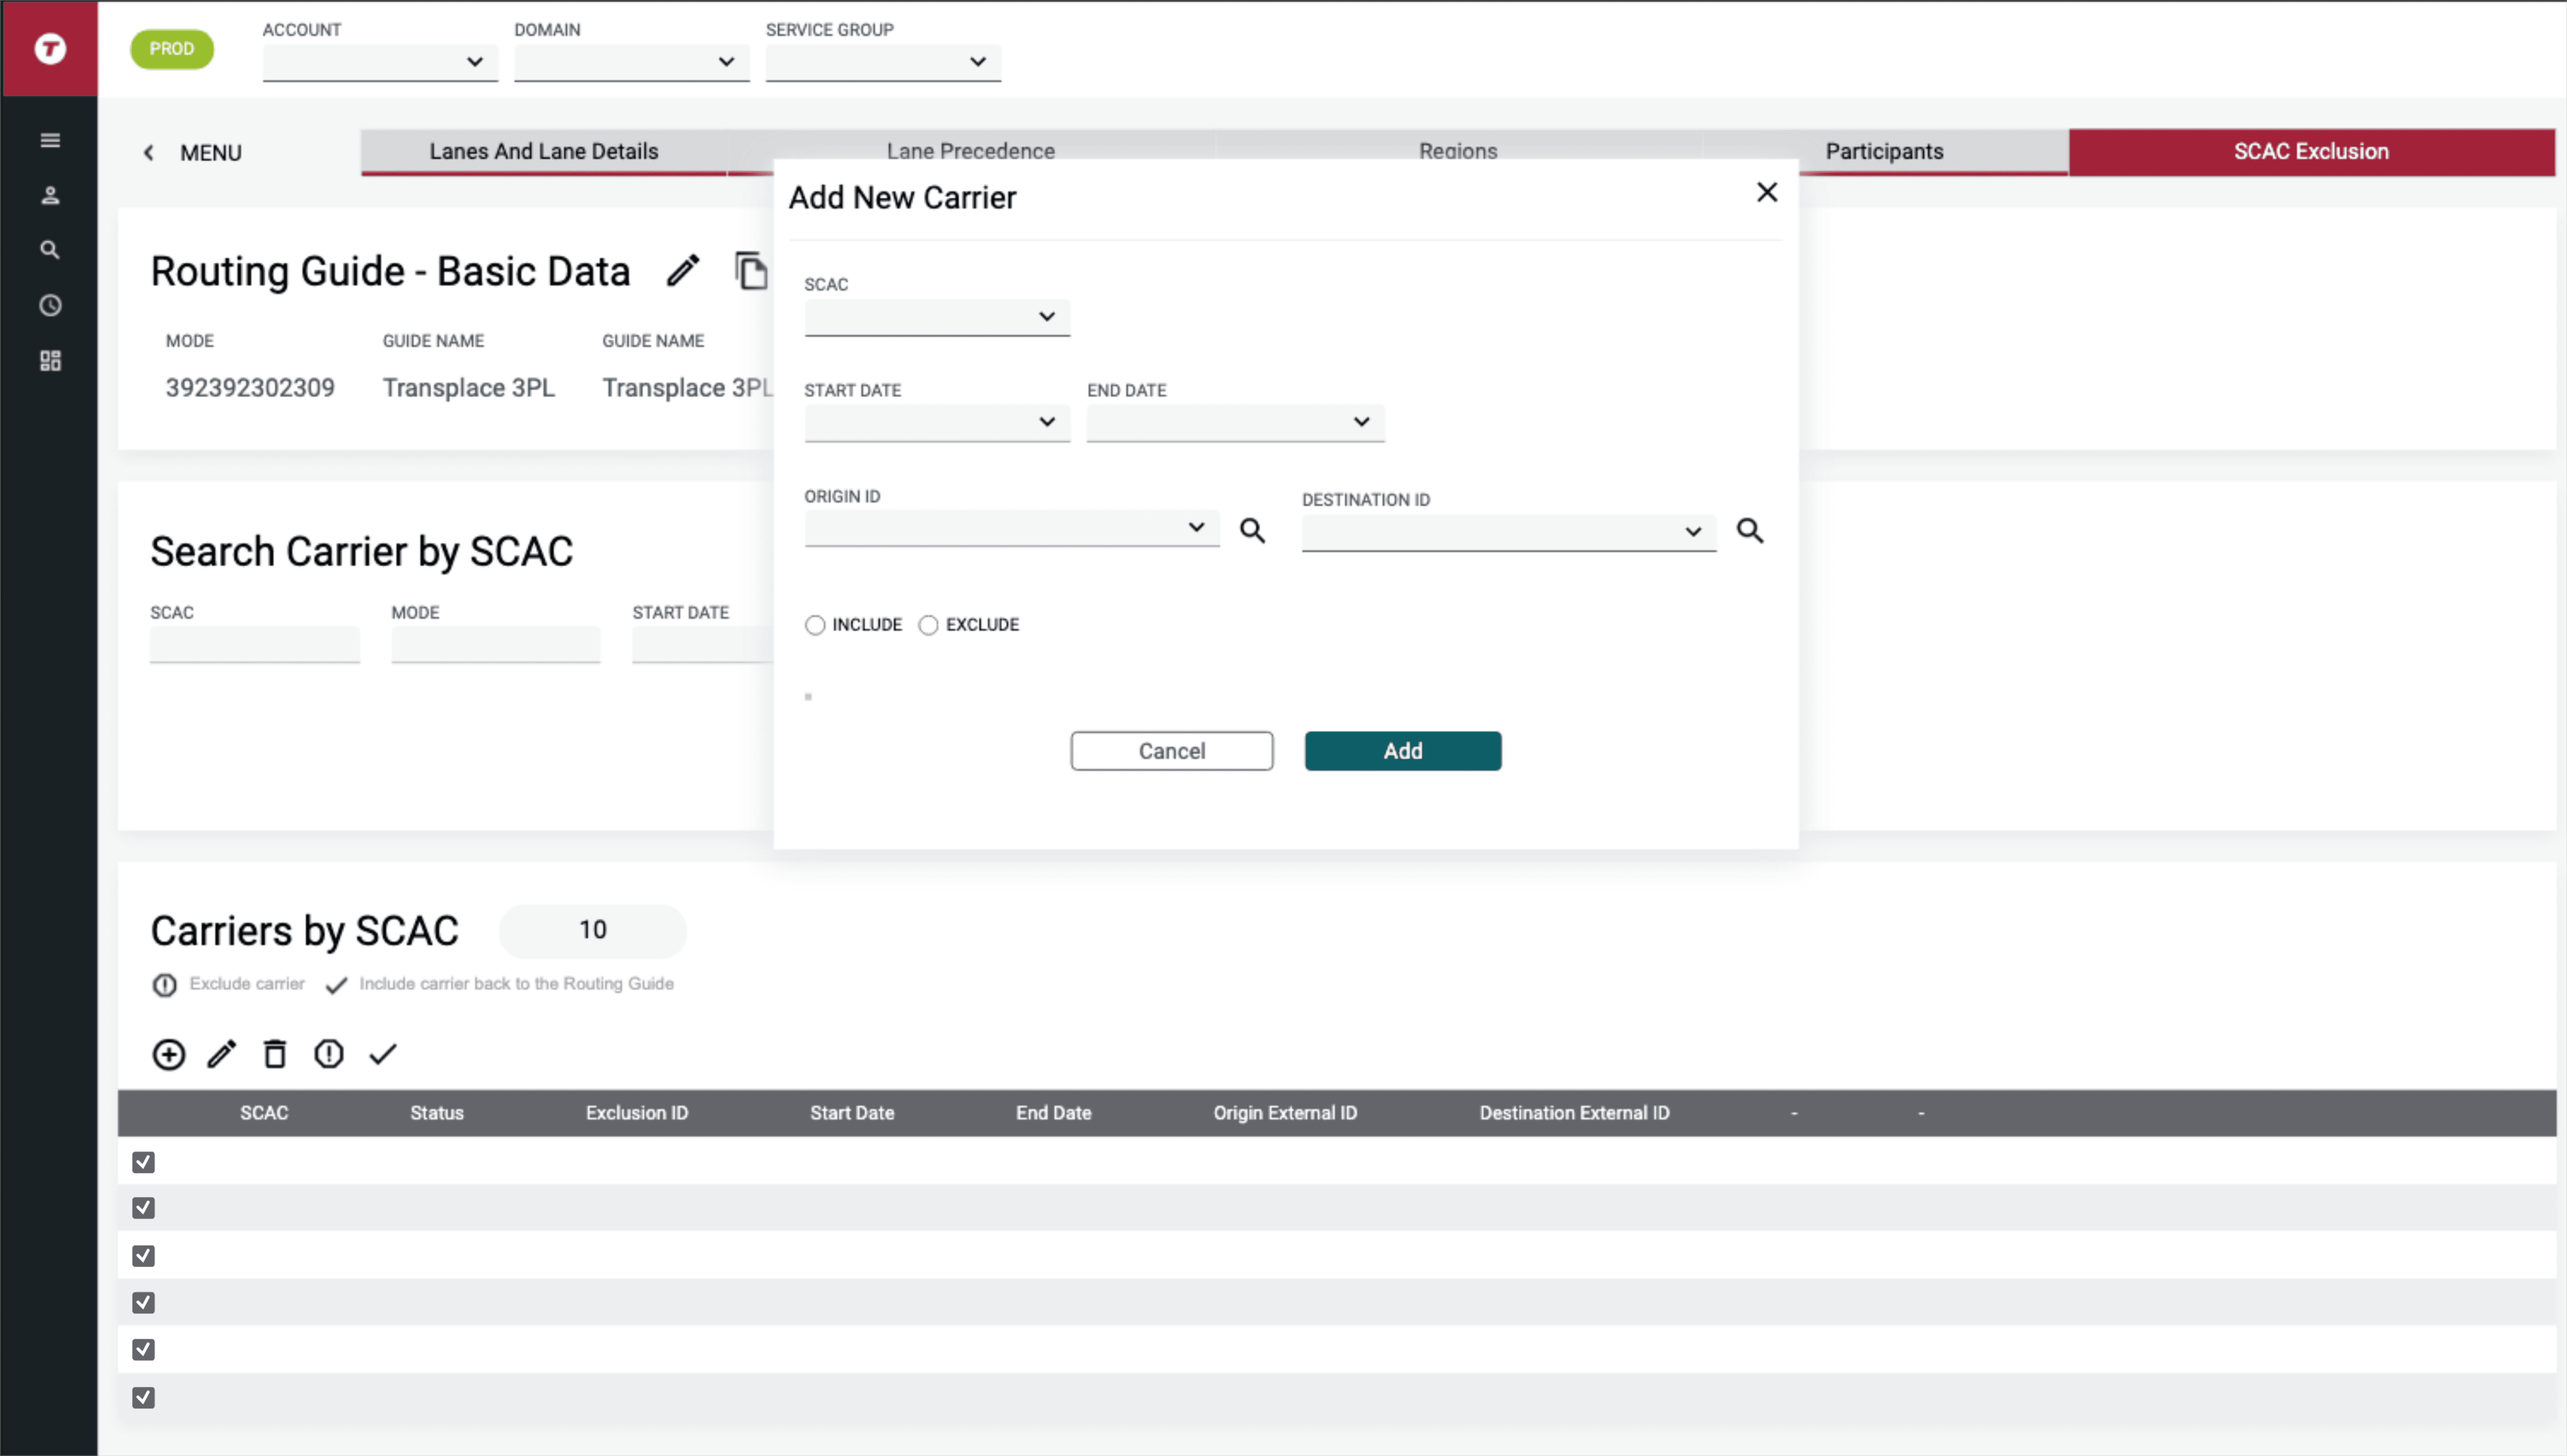Exclude carrier using the exclamation toolbar icon
2567x1456 pixels.
point(329,1054)
